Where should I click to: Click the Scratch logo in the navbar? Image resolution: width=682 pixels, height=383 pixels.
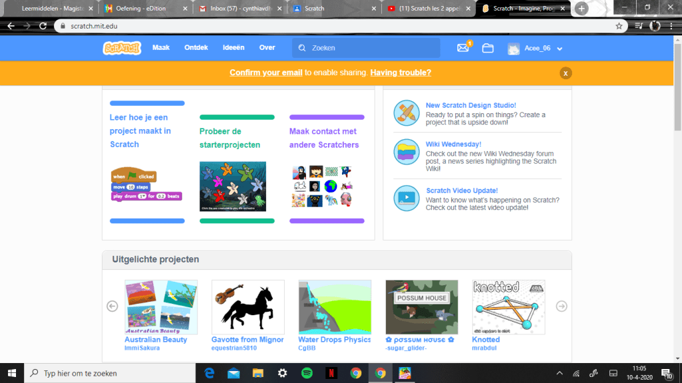tap(121, 48)
